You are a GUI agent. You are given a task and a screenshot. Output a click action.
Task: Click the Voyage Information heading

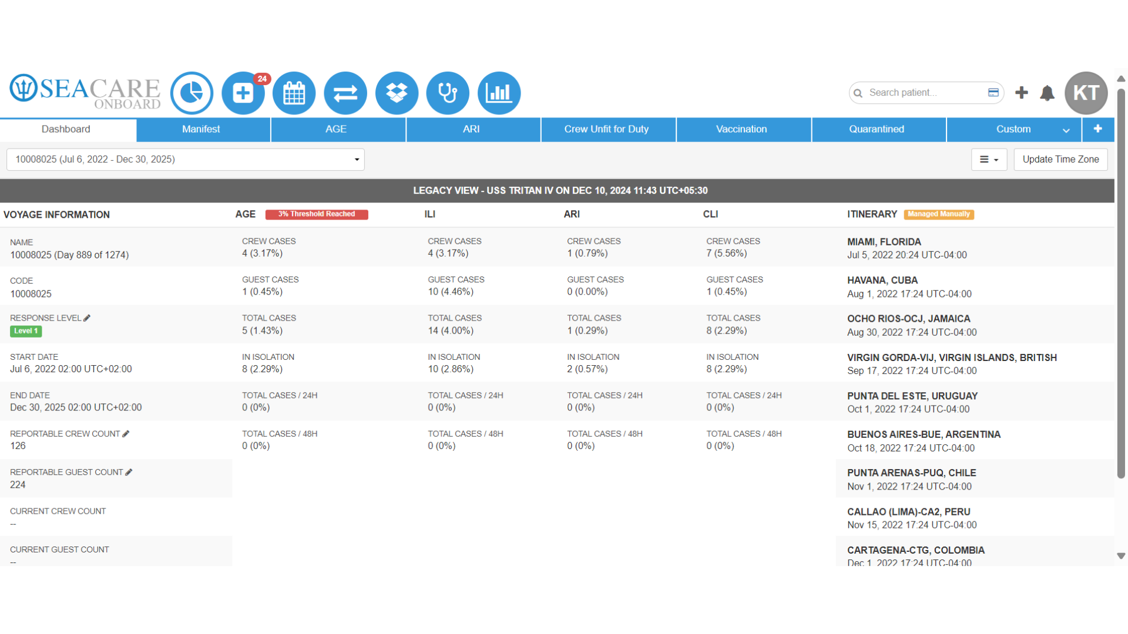point(56,215)
